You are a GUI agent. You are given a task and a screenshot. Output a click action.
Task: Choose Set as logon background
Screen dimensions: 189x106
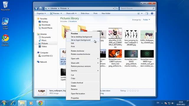[x=83, y=40]
